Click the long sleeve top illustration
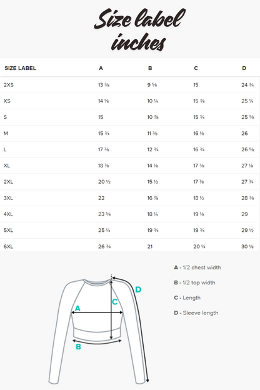The height and width of the screenshot is (390, 260). pos(97,330)
